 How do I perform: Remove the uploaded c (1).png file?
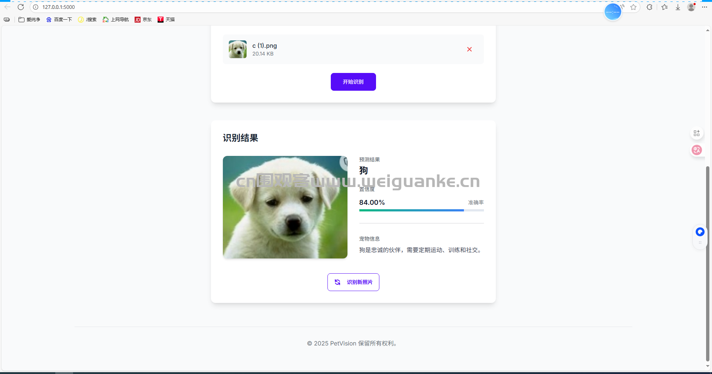click(x=469, y=49)
